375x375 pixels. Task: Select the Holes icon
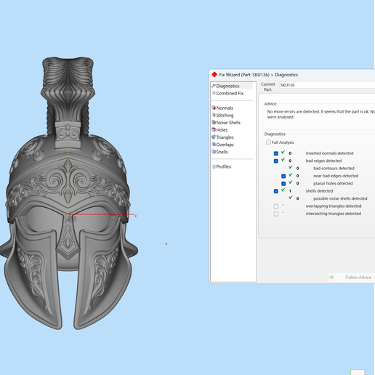pyautogui.click(x=214, y=130)
